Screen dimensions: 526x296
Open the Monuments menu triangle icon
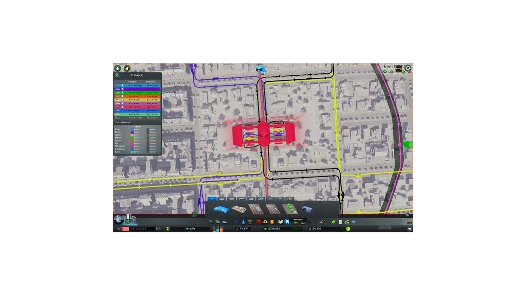coord(309,222)
